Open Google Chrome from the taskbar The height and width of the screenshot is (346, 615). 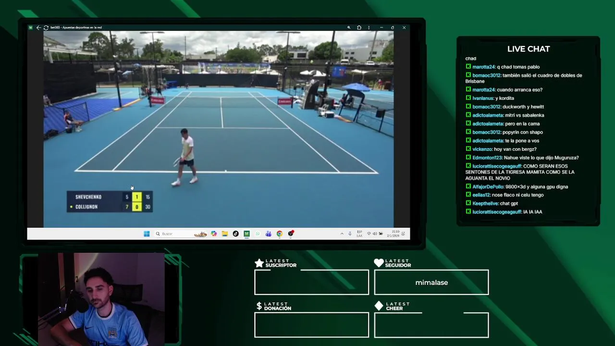[279, 234]
